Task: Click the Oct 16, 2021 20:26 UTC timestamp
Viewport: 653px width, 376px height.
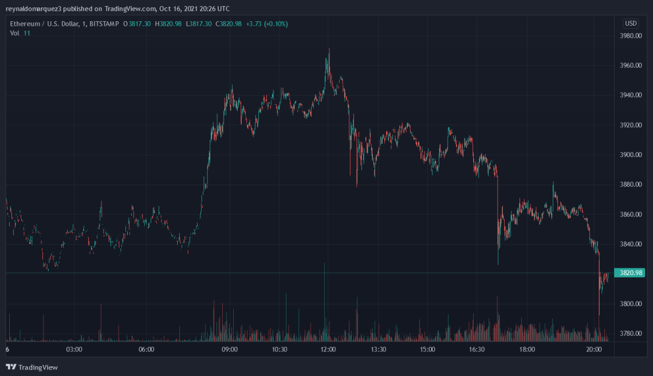Action: pos(195,9)
